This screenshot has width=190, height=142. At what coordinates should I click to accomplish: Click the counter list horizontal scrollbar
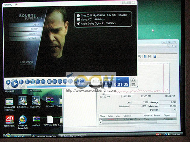point(129,122)
